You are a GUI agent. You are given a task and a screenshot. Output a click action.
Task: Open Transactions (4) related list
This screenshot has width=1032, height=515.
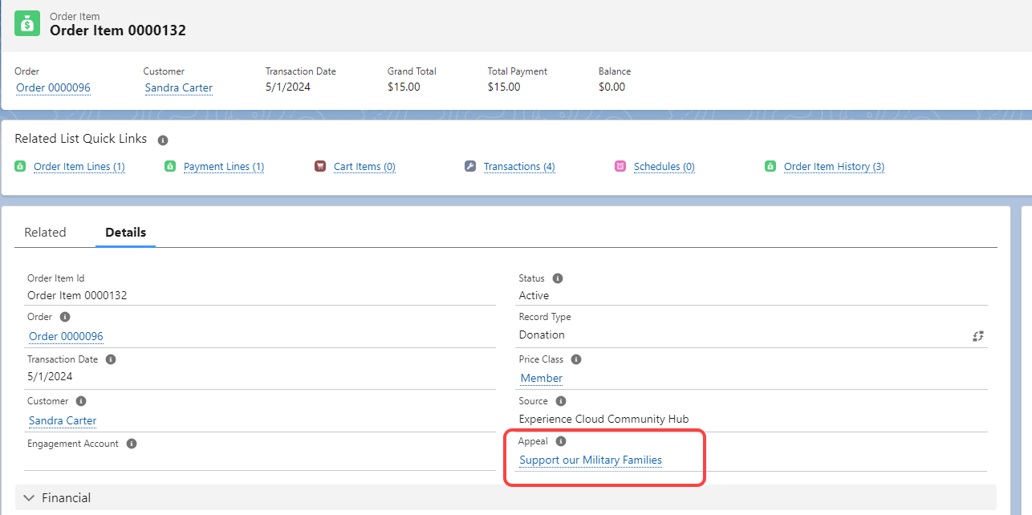519,167
